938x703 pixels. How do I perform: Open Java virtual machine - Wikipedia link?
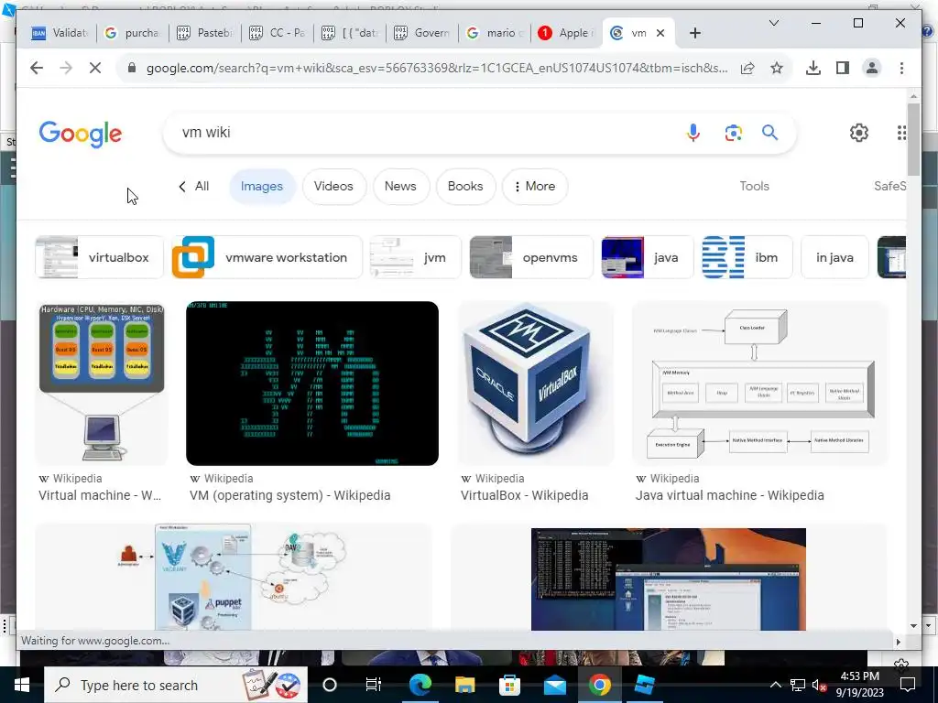click(730, 495)
